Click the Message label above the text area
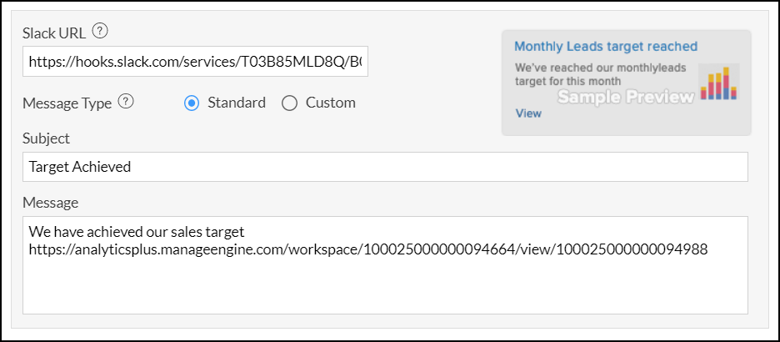 (51, 203)
